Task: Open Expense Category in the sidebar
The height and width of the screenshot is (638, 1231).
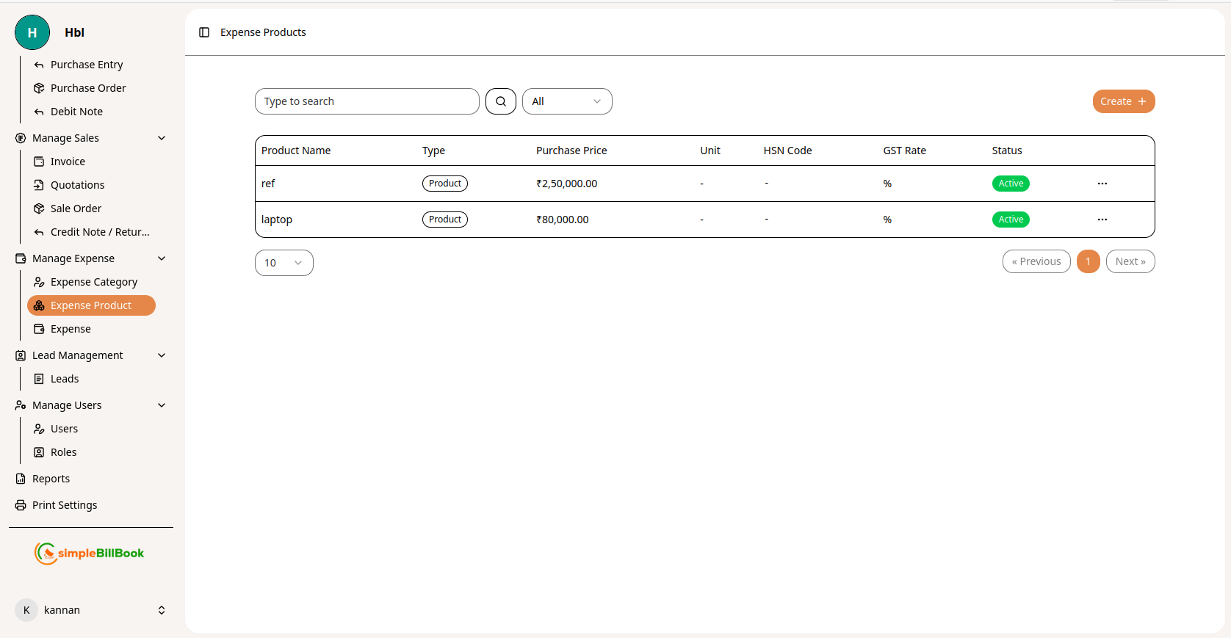Action: (93, 282)
